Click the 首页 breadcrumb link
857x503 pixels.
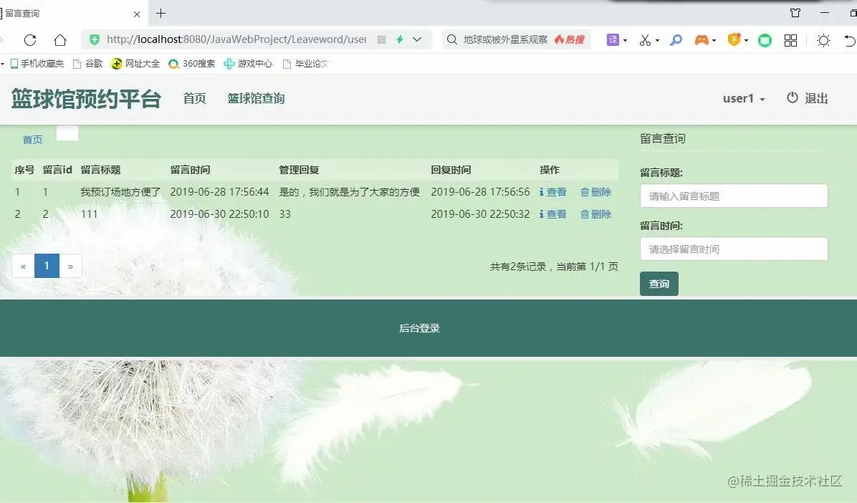pos(32,140)
